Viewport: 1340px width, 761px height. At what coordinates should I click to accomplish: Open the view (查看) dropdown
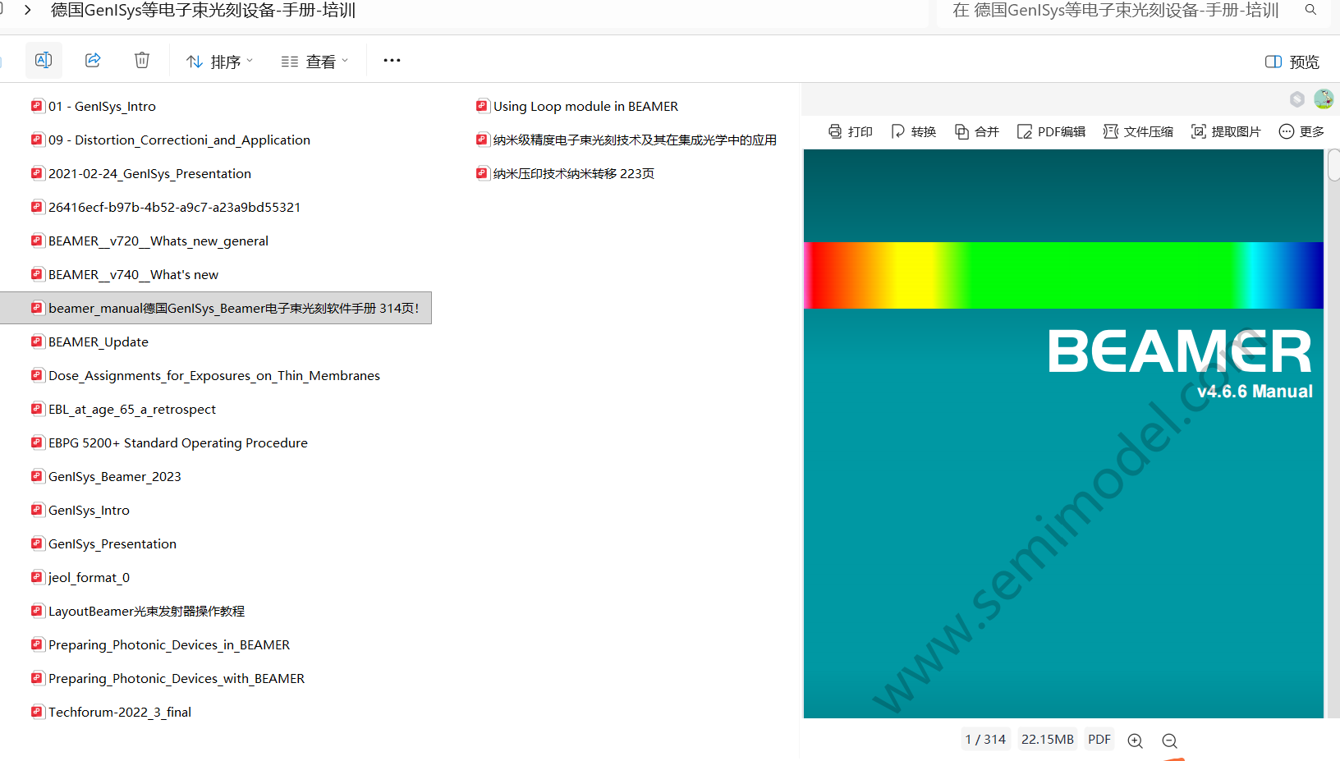[x=314, y=62]
